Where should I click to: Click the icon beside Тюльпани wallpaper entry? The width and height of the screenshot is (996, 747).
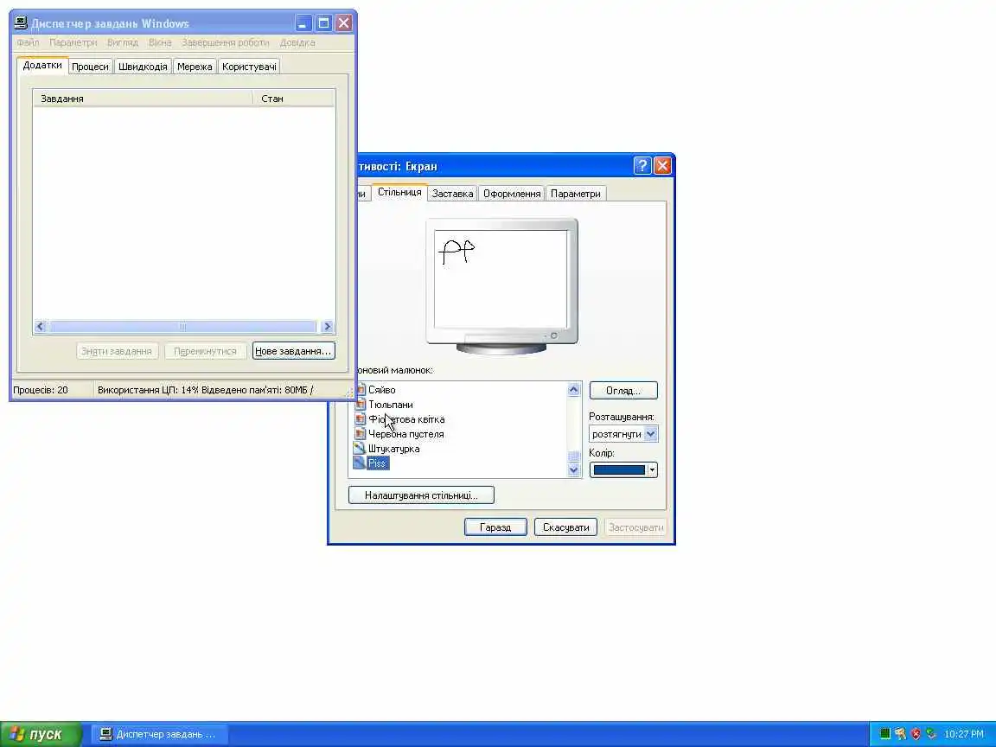click(x=361, y=404)
